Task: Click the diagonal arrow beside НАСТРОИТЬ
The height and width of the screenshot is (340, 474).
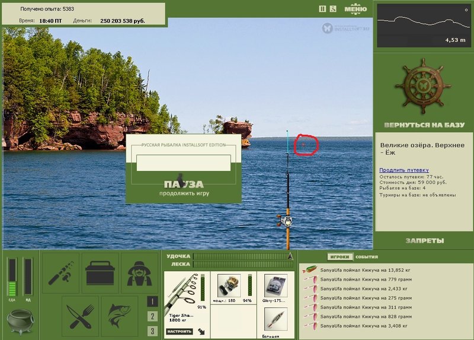Action: pos(201,332)
